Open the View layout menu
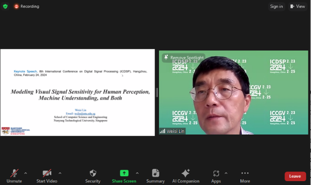The width and height of the screenshot is (311, 185). 297,6
